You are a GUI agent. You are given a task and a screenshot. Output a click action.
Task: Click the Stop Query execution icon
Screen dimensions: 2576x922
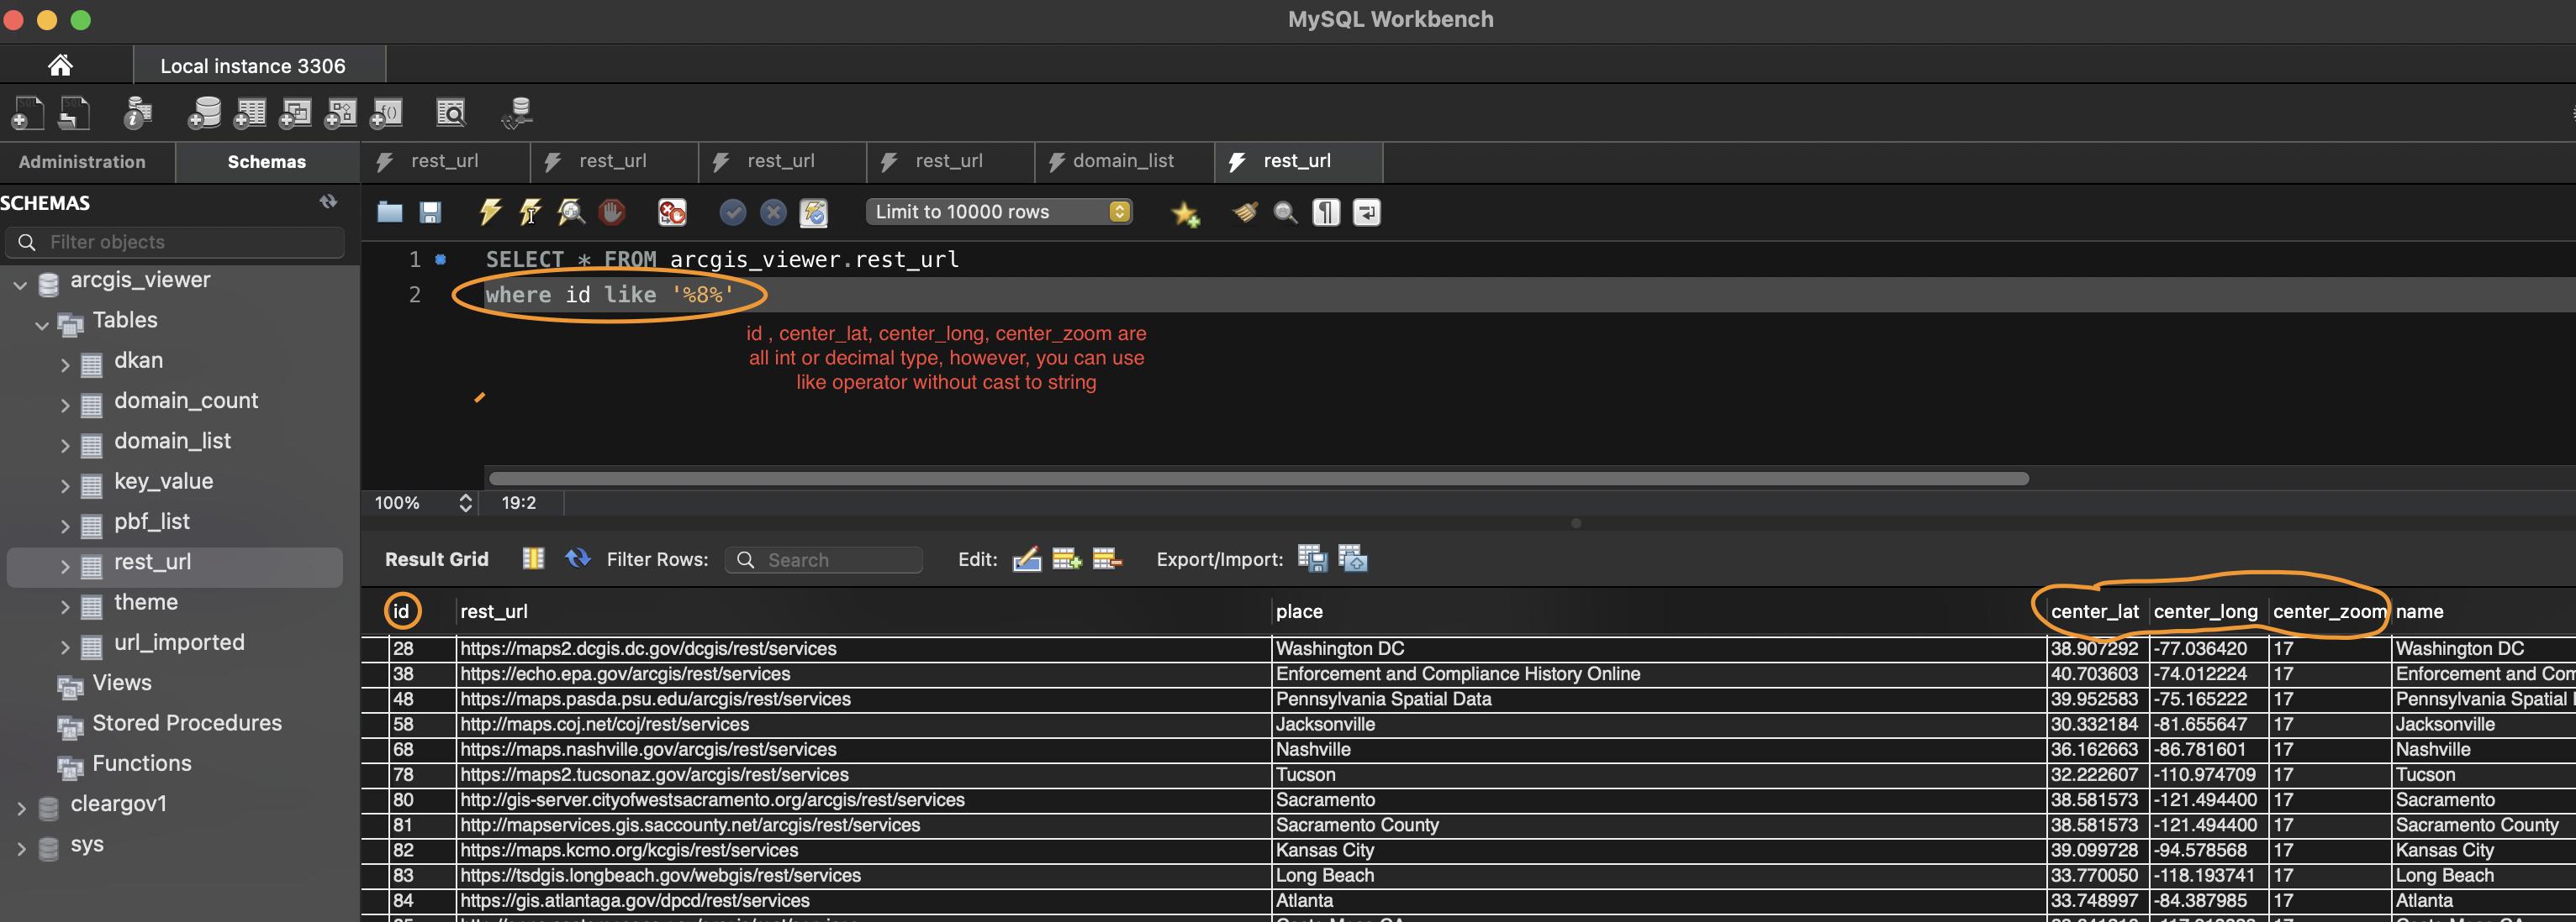pyautogui.click(x=611, y=213)
